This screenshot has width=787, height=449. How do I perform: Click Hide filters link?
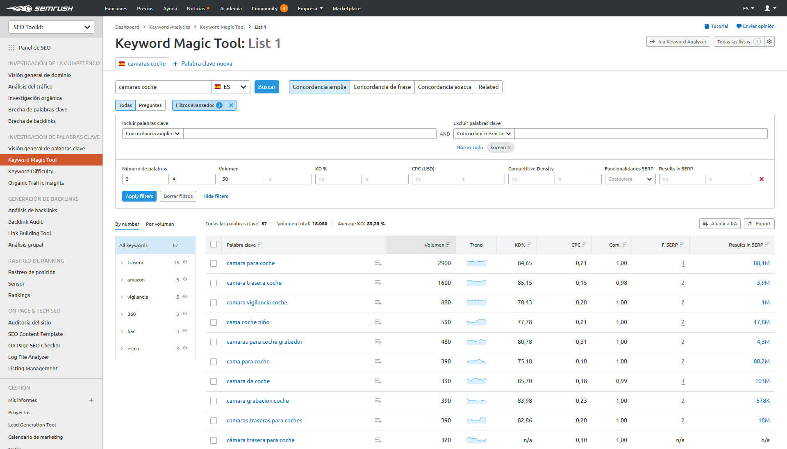216,196
